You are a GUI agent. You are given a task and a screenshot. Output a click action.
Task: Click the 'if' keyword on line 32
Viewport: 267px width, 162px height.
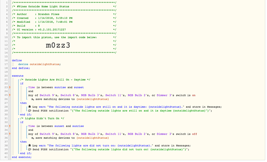(22, 122)
